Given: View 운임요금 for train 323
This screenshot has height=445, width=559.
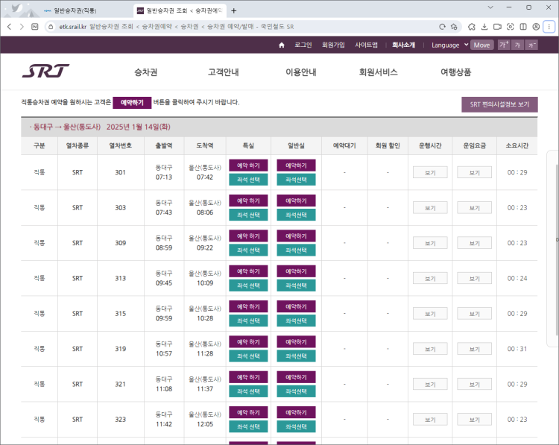Looking at the screenshot, I should tap(474, 420).
